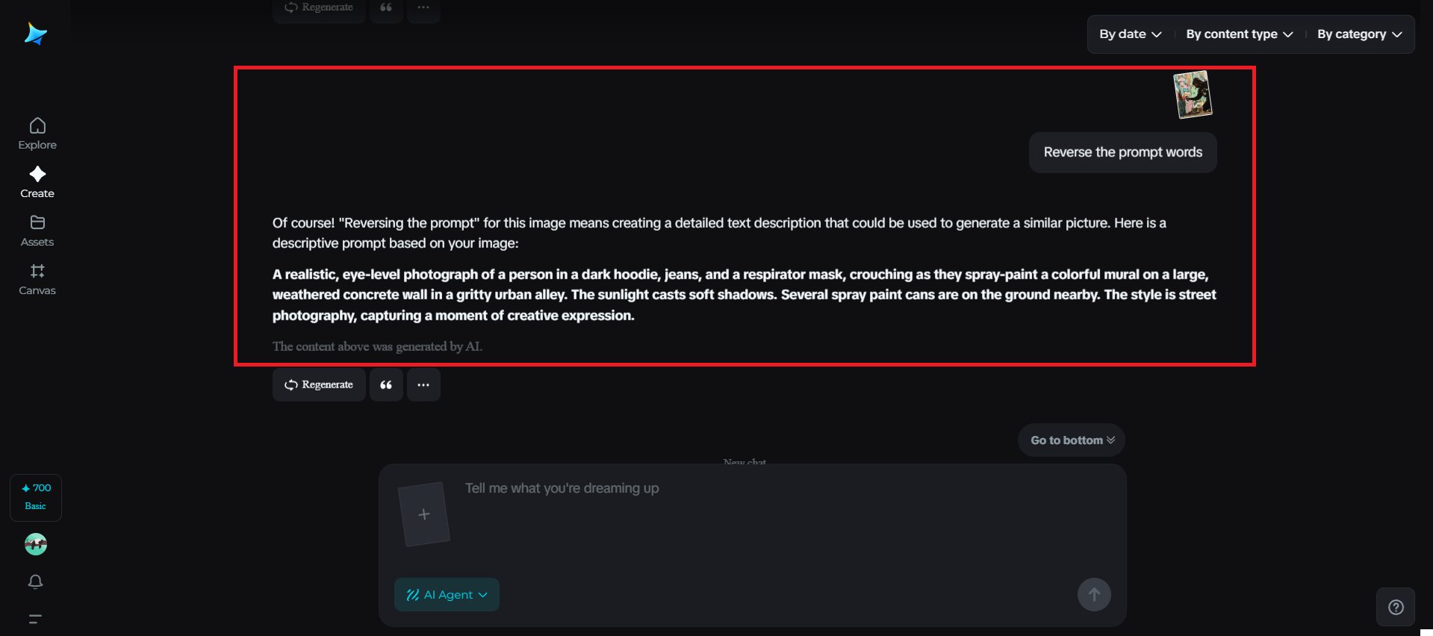Select the Create tool in the sidebar

[37, 181]
